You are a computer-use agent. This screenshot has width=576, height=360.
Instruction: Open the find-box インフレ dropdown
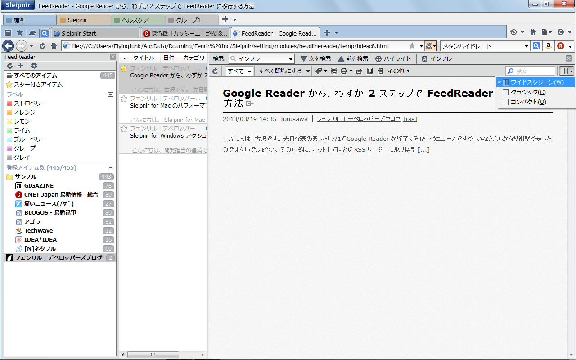(291, 59)
